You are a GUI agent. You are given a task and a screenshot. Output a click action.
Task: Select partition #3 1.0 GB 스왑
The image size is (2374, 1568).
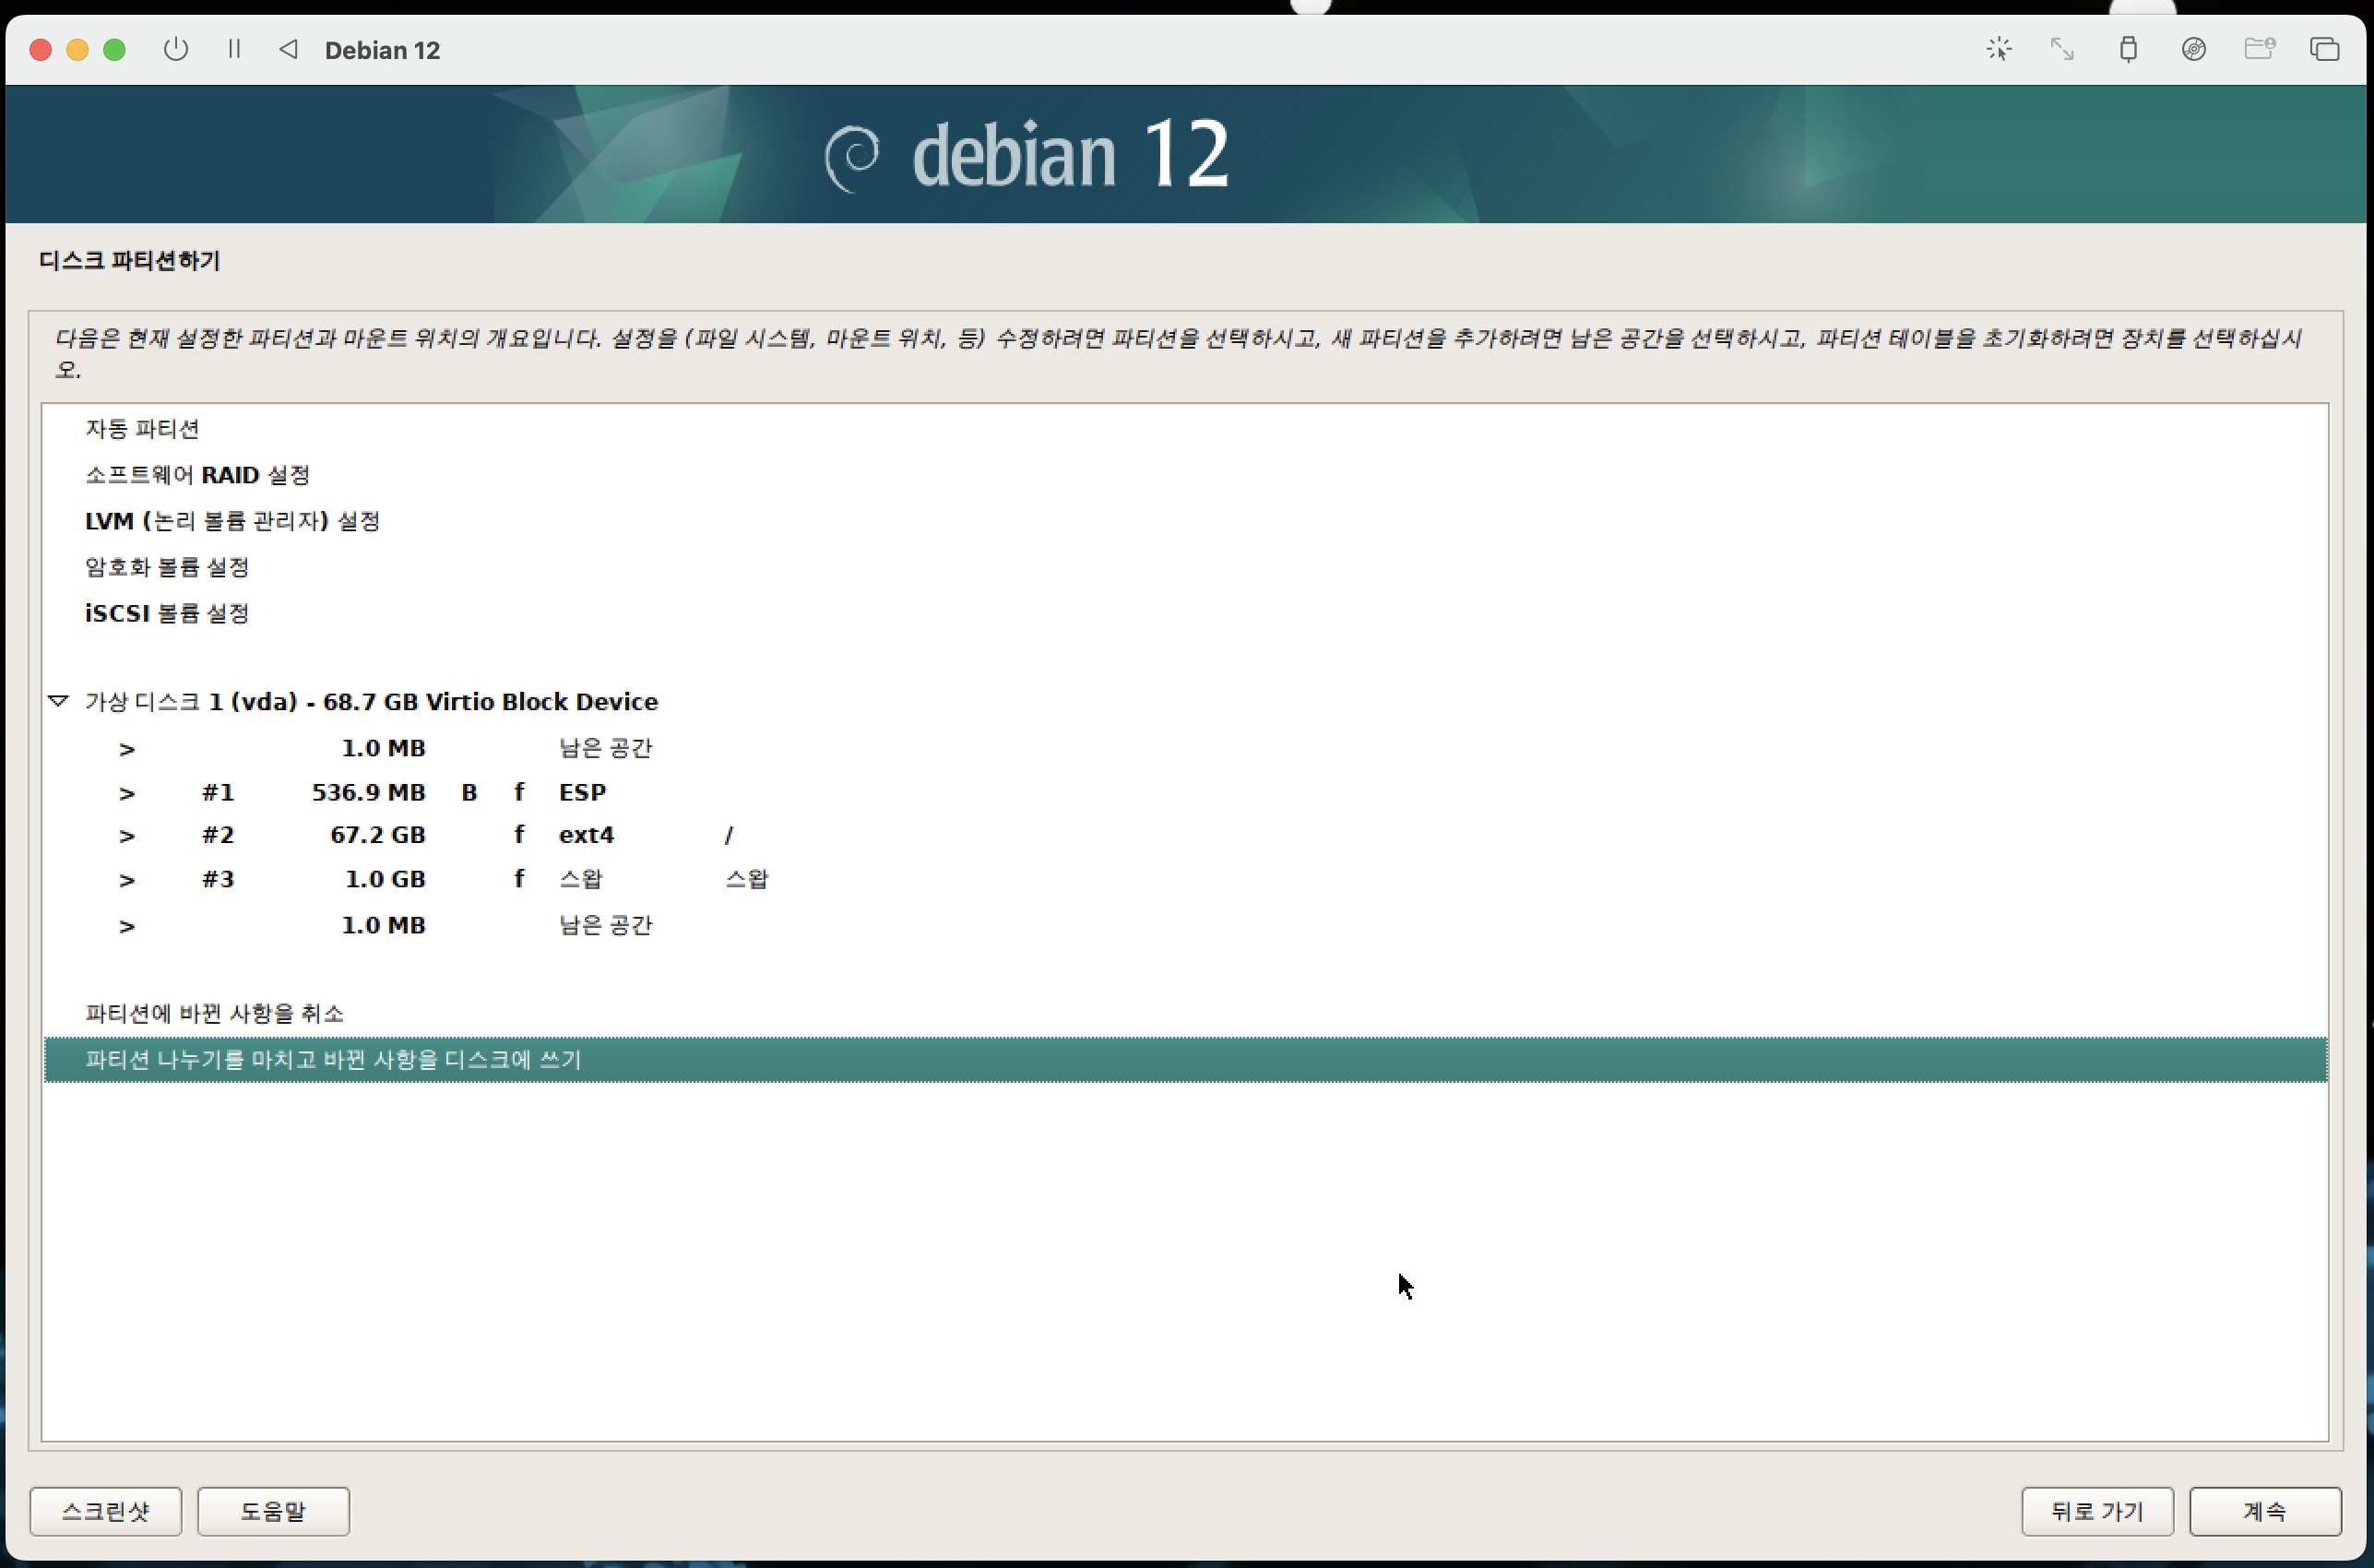pos(1185,879)
